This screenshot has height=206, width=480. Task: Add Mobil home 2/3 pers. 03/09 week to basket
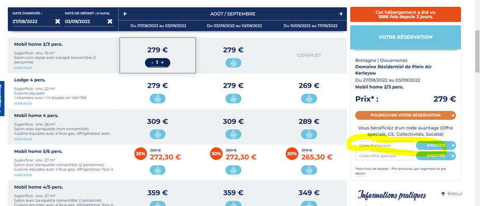pyautogui.click(x=233, y=63)
